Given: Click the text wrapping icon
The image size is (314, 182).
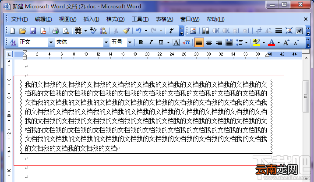Looking at the screenshot, I should pyautogui.click(x=299, y=31).
